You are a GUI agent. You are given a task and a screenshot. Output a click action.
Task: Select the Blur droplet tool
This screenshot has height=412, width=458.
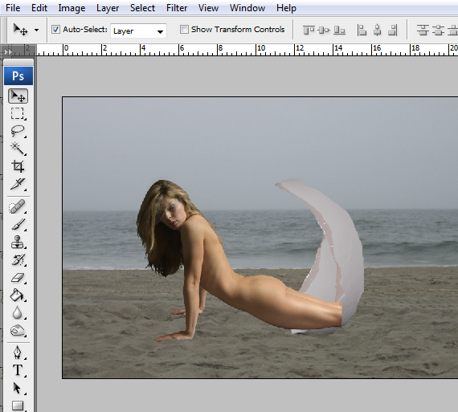(x=18, y=312)
